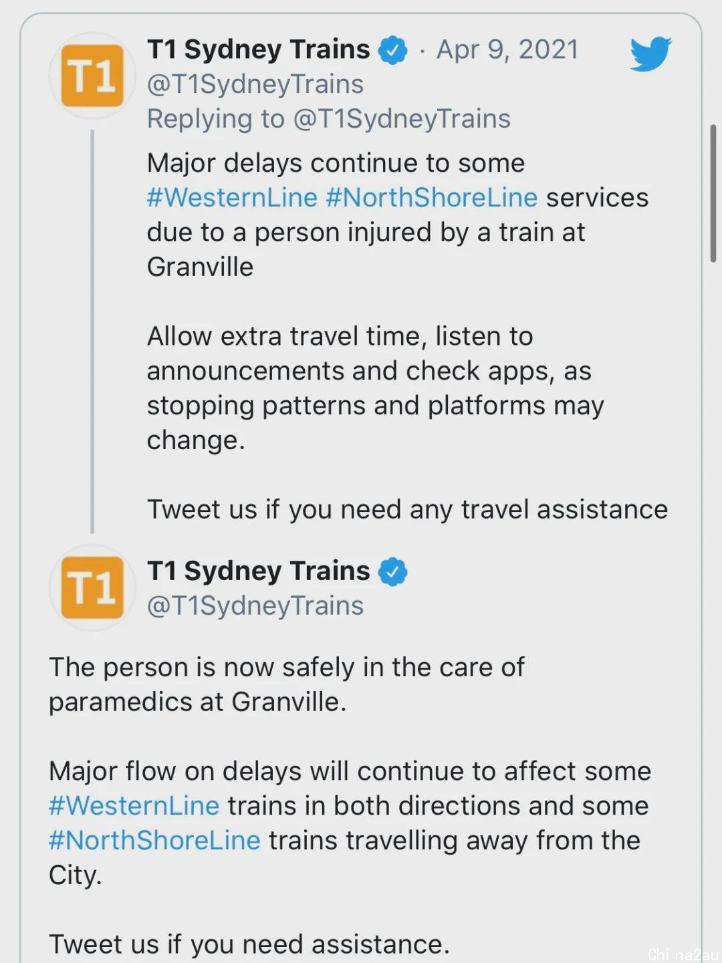Open the #NorthShoreLine hashtag in the first tweet
The image size is (722, 963).
click(432, 198)
